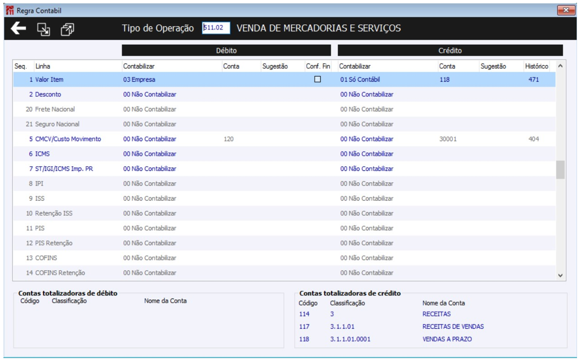
Task: Click the duplicate rule copy icon
Action: pos(68,29)
